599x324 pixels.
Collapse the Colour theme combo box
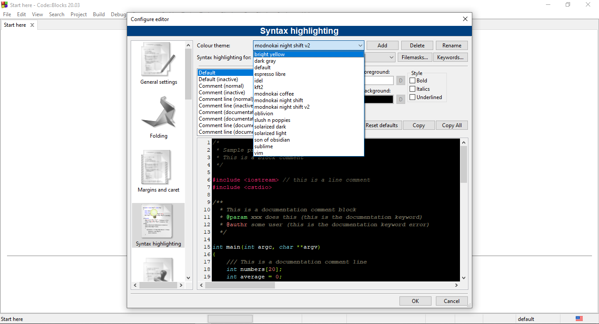(x=360, y=46)
